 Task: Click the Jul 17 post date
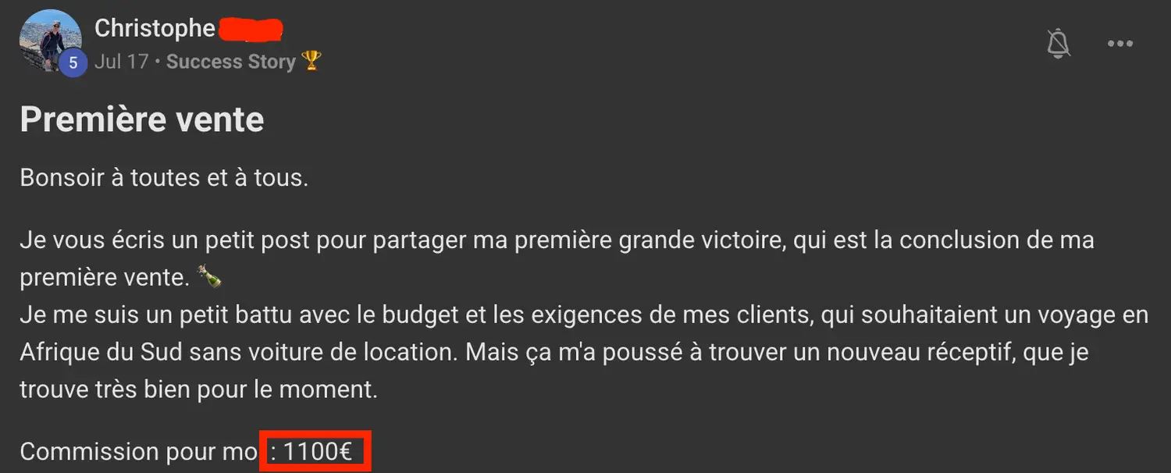tap(121, 62)
